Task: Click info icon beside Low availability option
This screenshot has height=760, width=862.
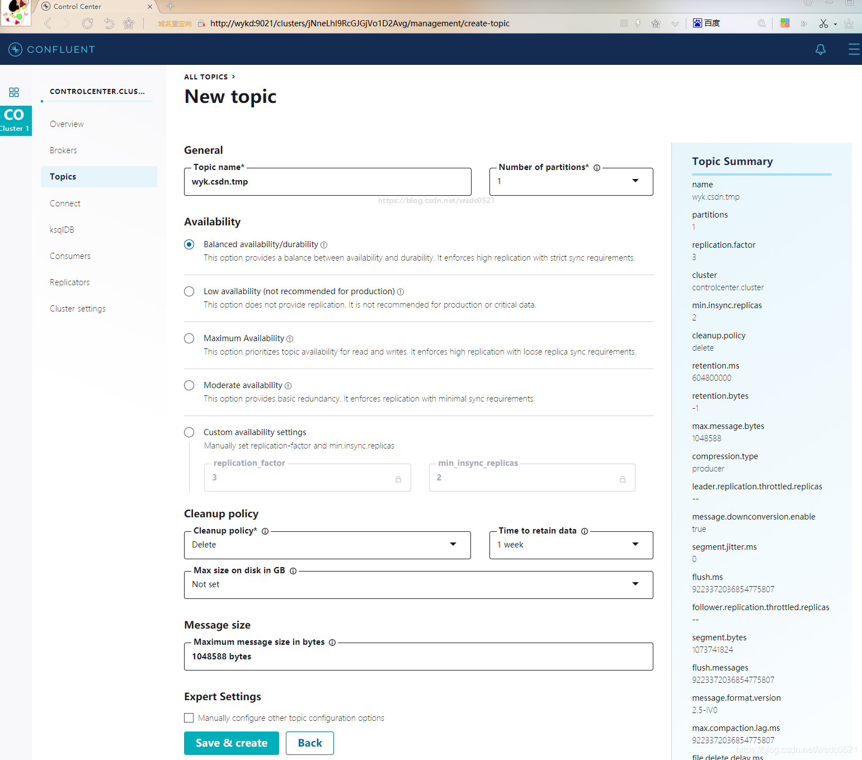Action: [x=401, y=292]
